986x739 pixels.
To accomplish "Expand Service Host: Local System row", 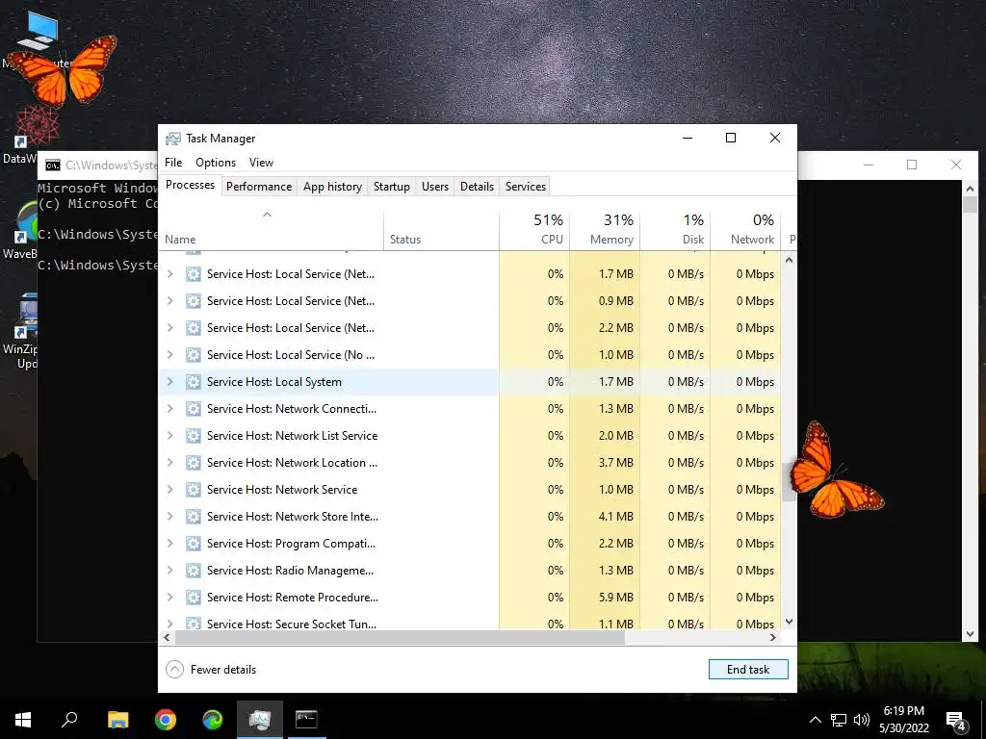I will (169, 381).
